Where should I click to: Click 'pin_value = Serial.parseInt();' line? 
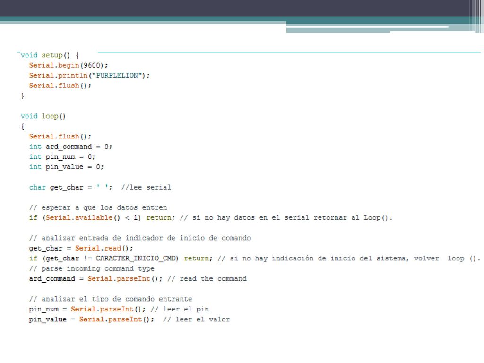pos(92,320)
